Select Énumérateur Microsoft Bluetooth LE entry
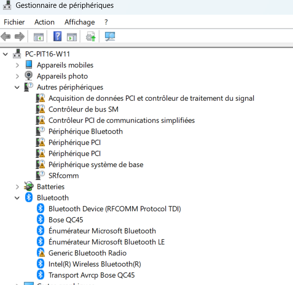This screenshot has height=285, width=293. (107, 242)
